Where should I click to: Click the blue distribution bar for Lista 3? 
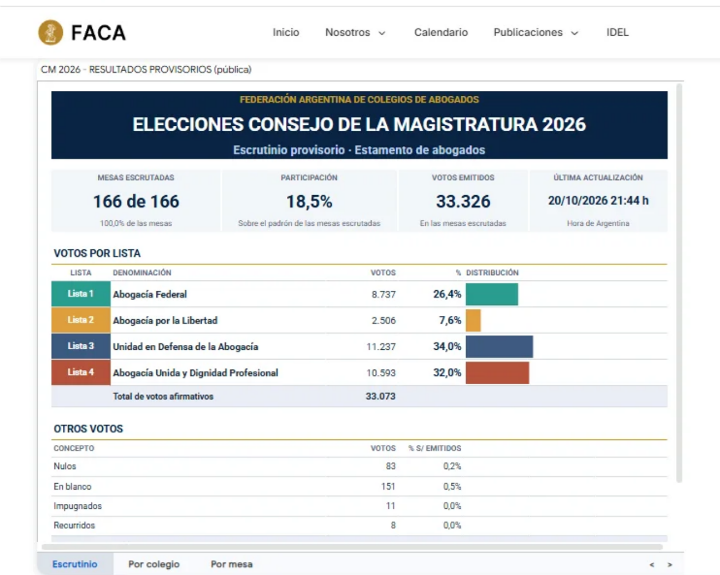[499, 346]
